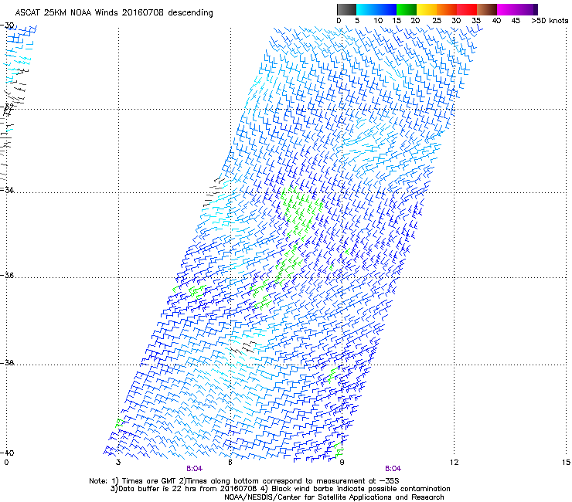Click the red 30-35 knots color segment
Image resolution: width=572 pixels, height=502 pixels.
tap(467, 9)
